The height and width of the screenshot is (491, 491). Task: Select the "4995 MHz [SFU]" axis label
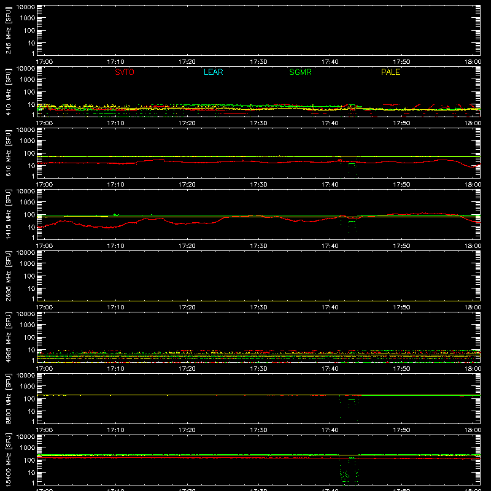(8, 337)
